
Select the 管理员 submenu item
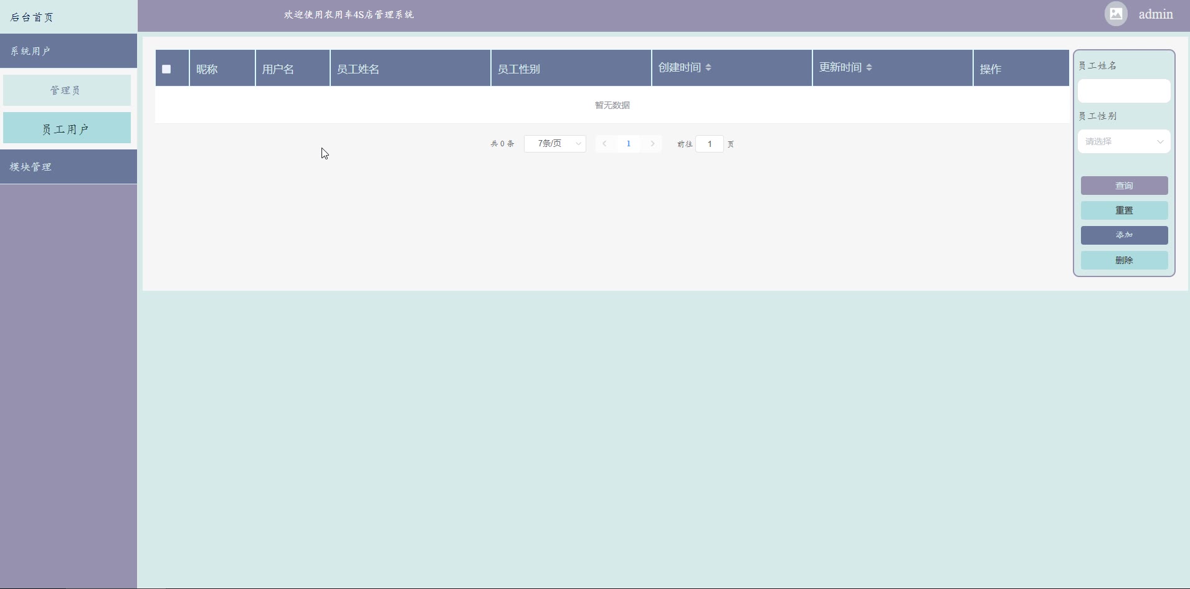pyautogui.click(x=67, y=90)
